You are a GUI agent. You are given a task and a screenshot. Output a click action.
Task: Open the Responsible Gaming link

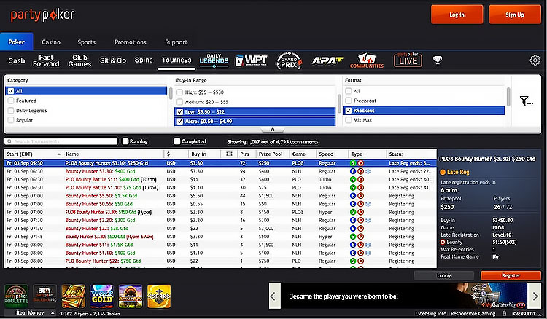(x=473, y=313)
